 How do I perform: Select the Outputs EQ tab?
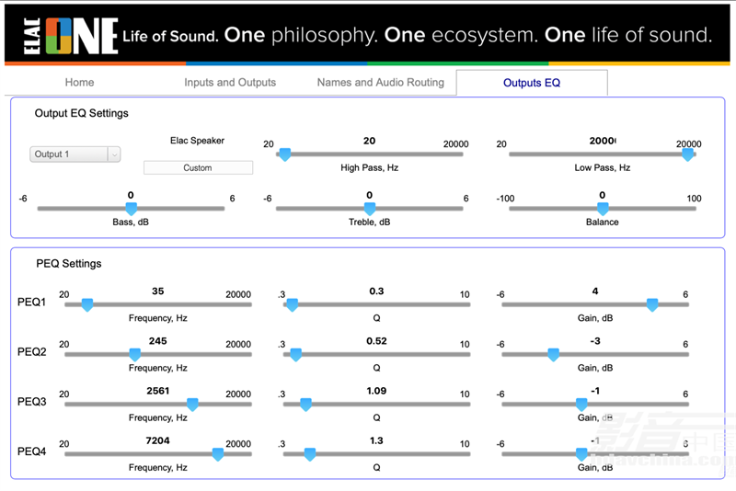pos(532,83)
